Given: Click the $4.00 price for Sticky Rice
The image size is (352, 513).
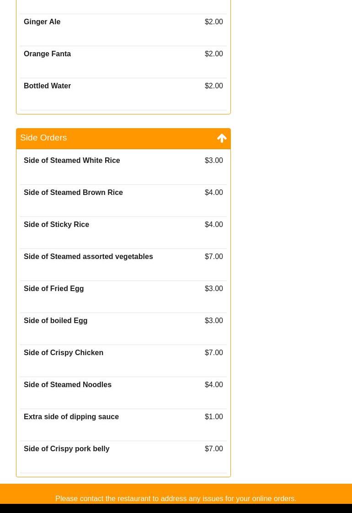Looking at the screenshot, I should 214,224.
